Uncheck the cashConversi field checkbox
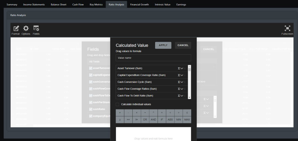Screen dimensions: 298x141 point(91,82)
